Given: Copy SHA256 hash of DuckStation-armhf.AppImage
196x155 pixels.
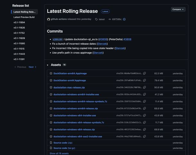Looking at the screenshot, I should [144, 80].
